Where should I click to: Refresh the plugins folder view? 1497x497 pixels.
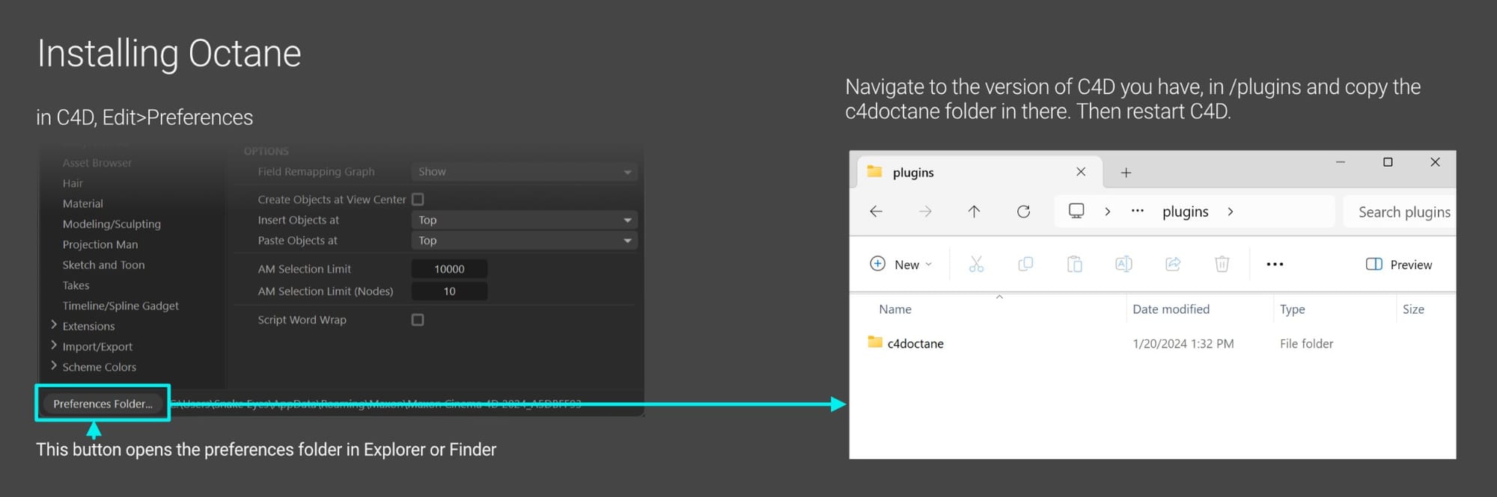tap(1023, 212)
